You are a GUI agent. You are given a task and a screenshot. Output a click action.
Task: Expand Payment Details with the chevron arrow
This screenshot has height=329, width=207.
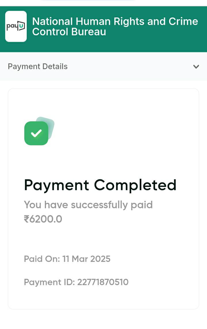196,67
